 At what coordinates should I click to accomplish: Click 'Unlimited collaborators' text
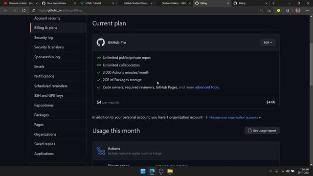(121, 65)
